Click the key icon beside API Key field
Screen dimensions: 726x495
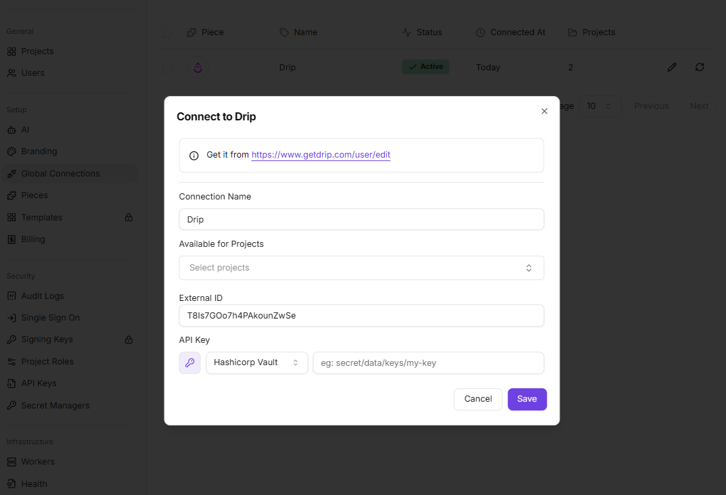click(x=189, y=363)
